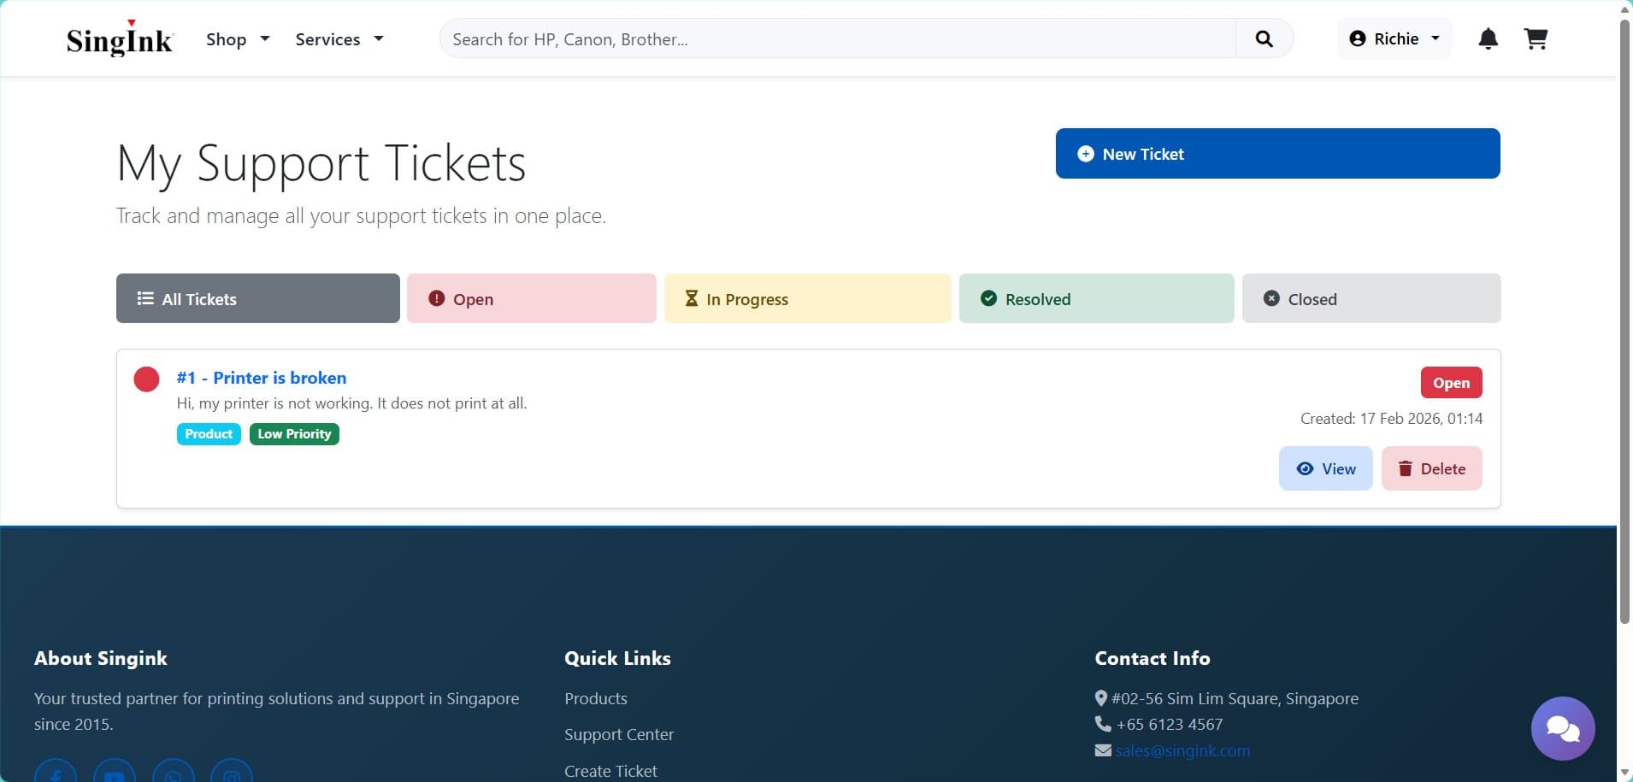Open the Create Ticket footer link

(610, 771)
